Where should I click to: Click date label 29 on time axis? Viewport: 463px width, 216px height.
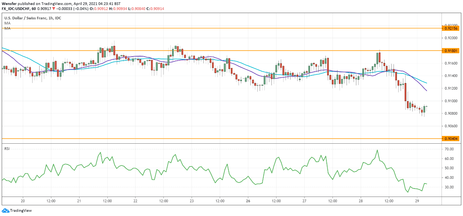click(x=417, y=201)
